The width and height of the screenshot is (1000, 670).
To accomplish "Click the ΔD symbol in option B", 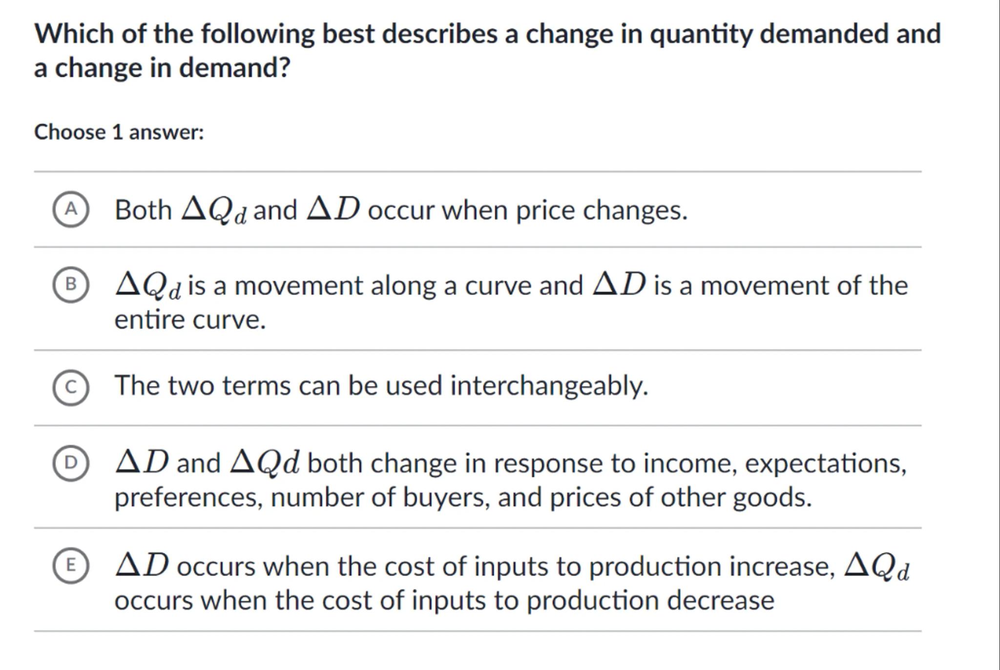I will pyautogui.click(x=619, y=284).
